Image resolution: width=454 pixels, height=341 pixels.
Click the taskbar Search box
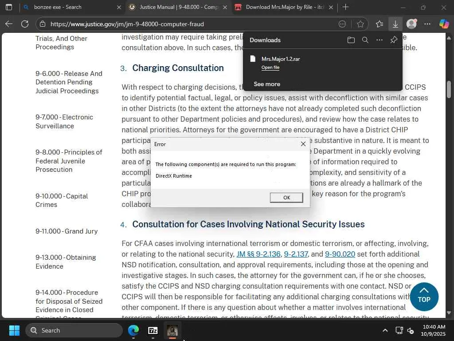pos(74,330)
